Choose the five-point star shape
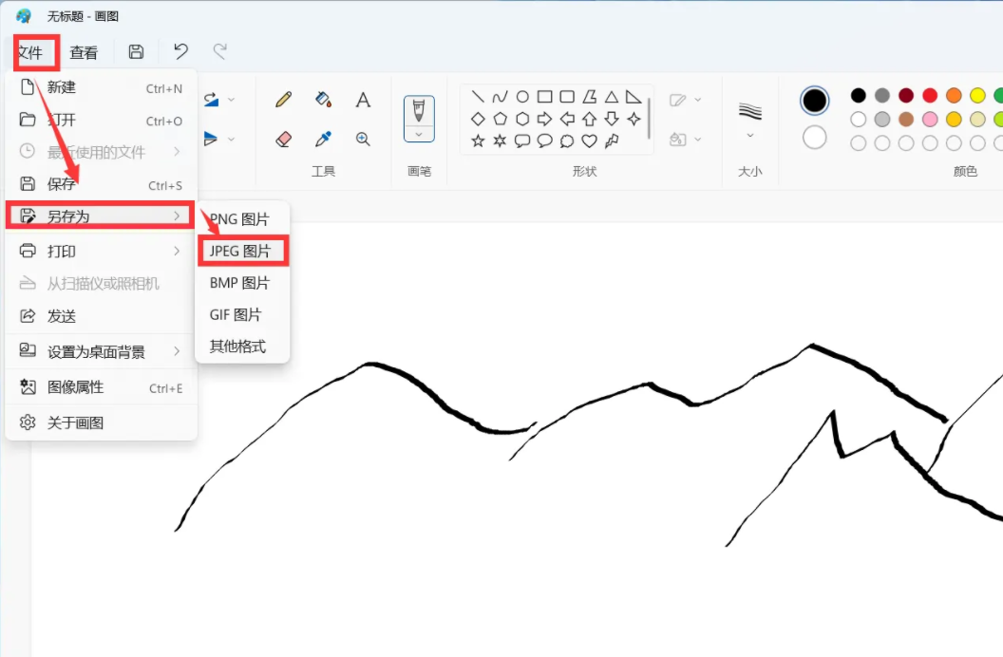This screenshot has height=657, width=1003. [x=478, y=141]
